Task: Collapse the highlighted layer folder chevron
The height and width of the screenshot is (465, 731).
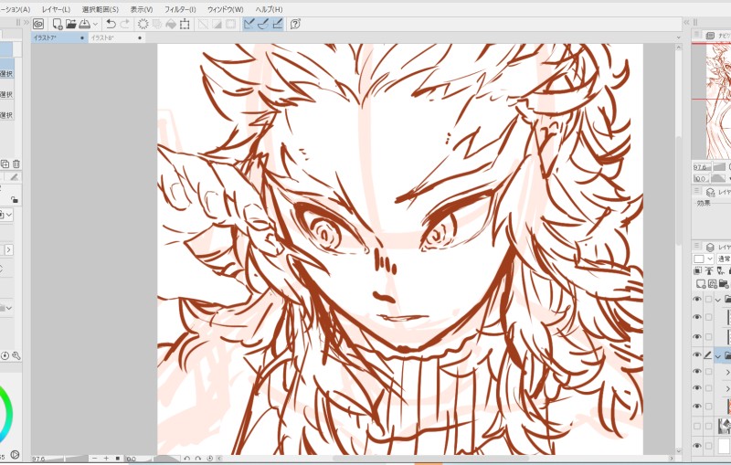Action: click(x=718, y=356)
